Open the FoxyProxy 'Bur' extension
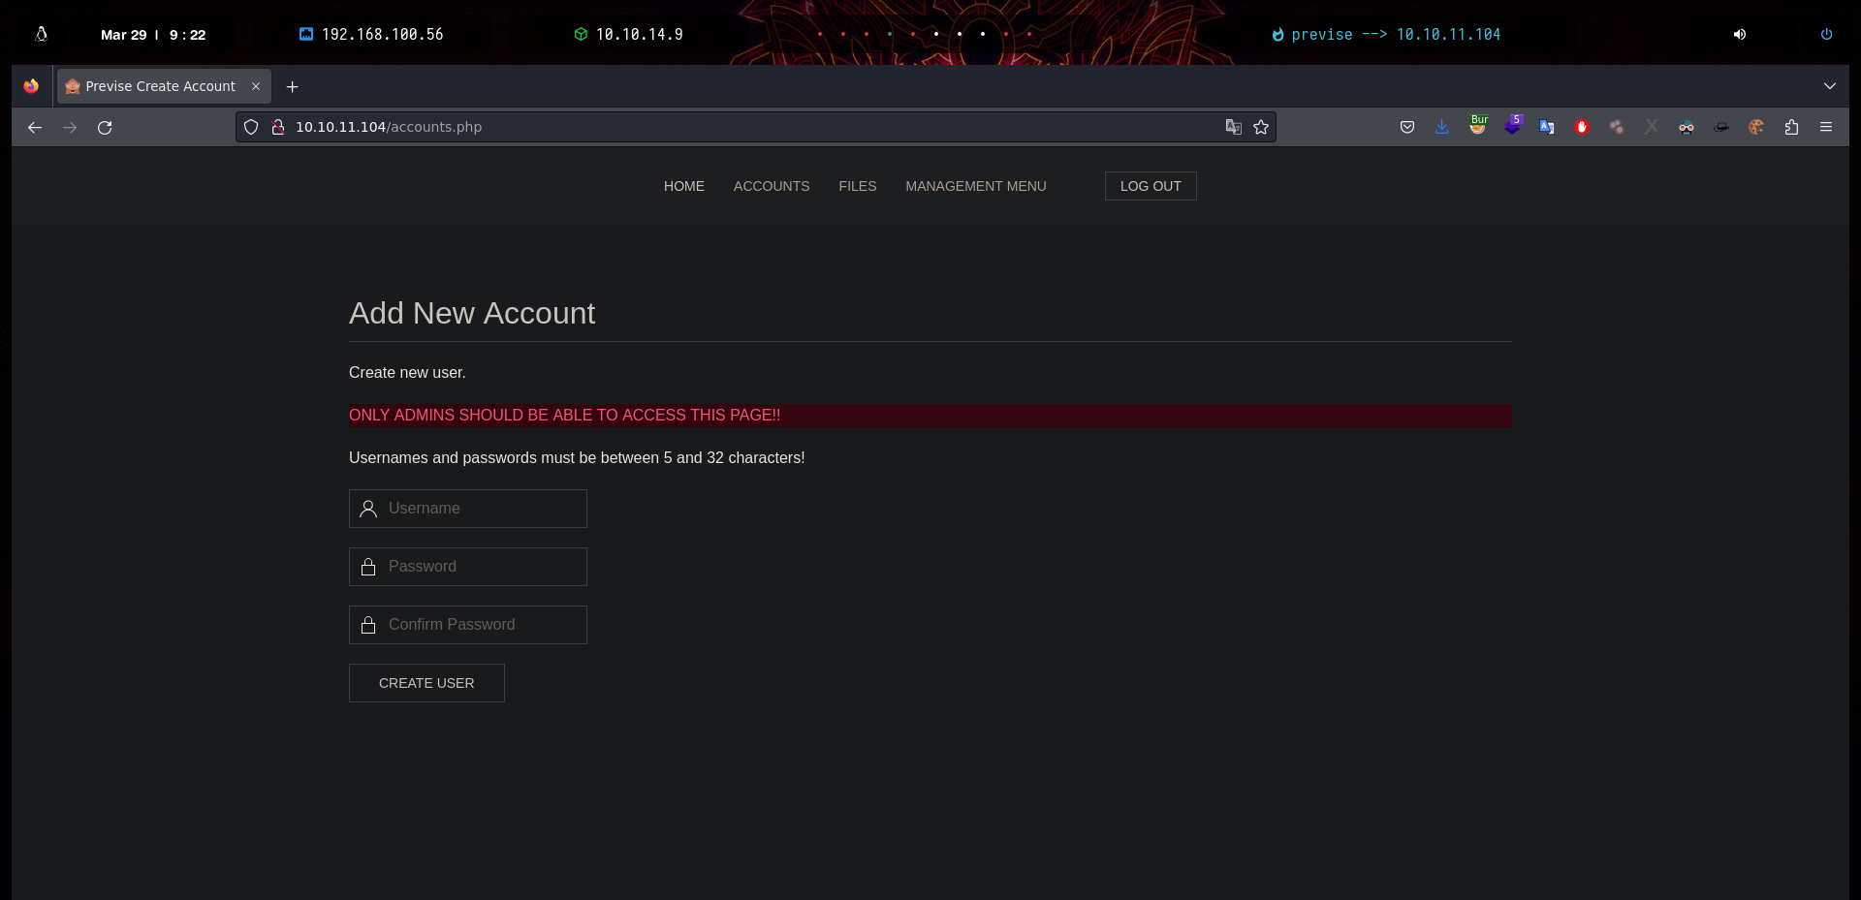Screen dimensions: 1861x900 pos(1478,126)
